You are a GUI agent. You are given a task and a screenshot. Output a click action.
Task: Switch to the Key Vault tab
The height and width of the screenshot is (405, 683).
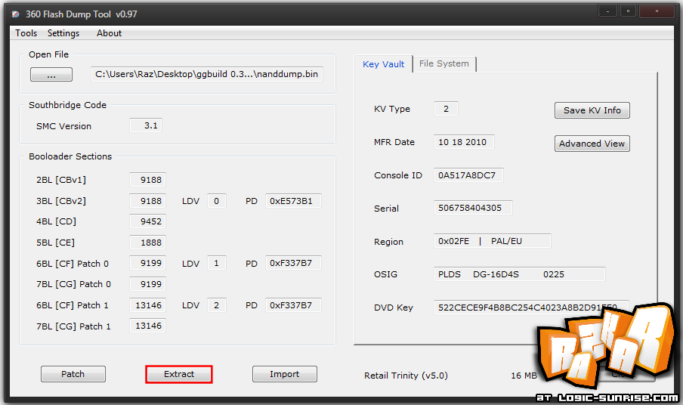click(x=383, y=64)
